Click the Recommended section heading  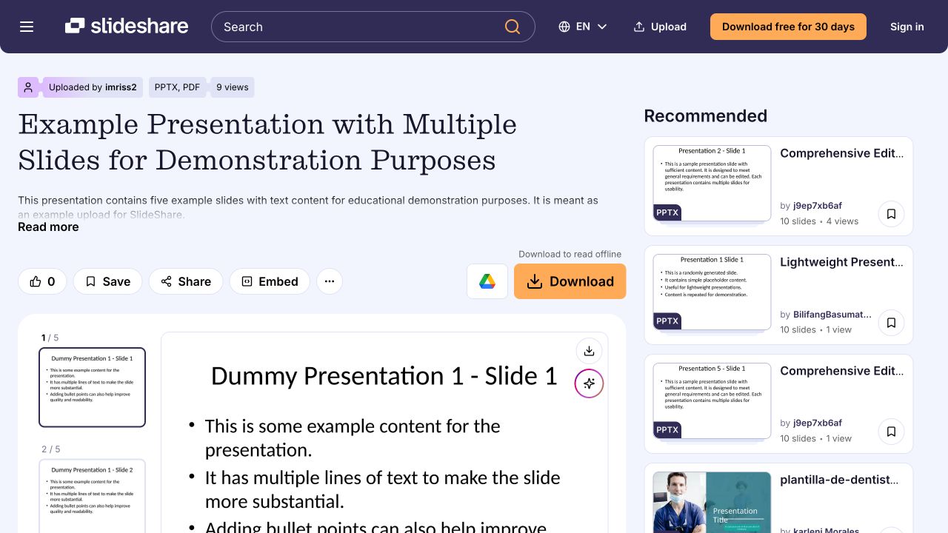[x=705, y=115]
